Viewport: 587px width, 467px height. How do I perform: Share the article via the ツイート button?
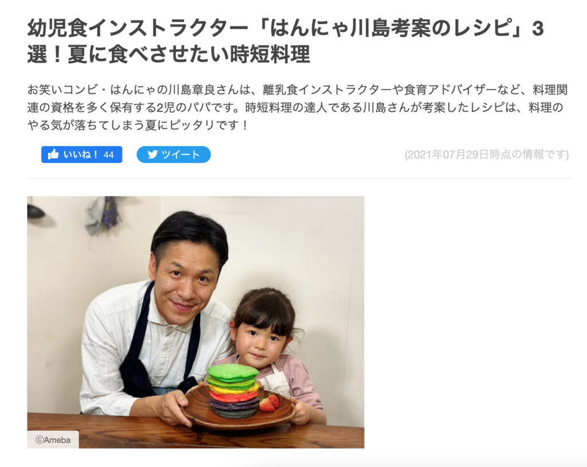coord(173,154)
